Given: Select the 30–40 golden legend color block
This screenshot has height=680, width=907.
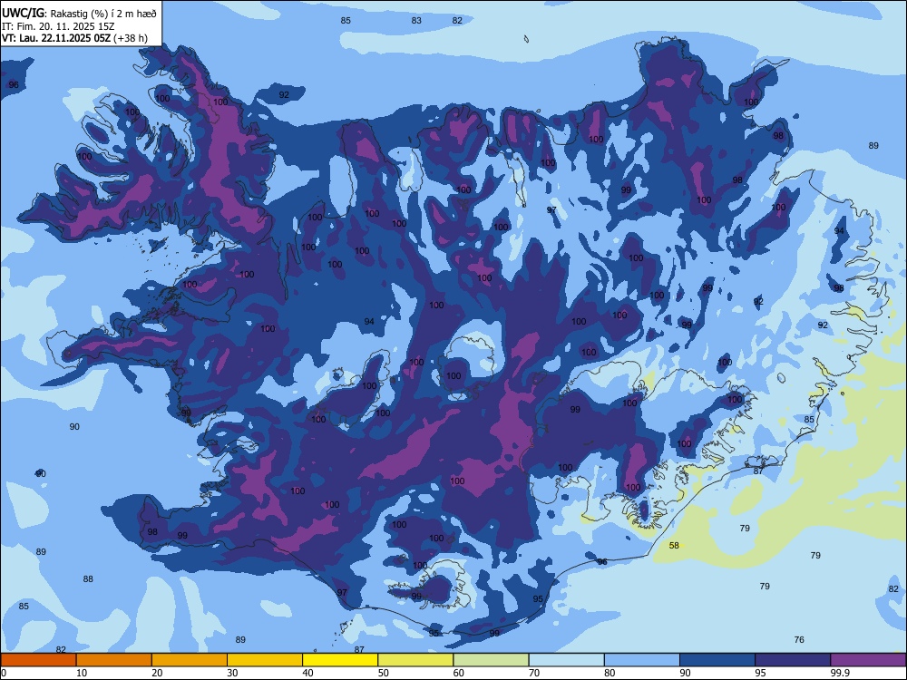Looking at the screenshot, I should [265, 660].
